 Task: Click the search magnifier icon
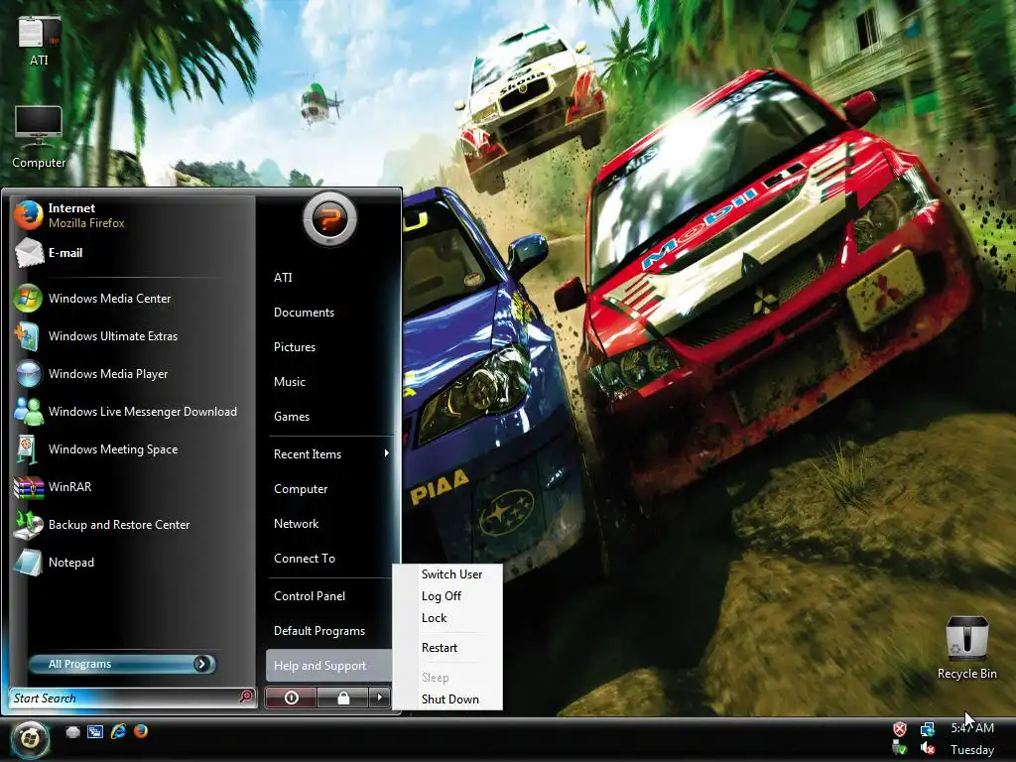[246, 697]
